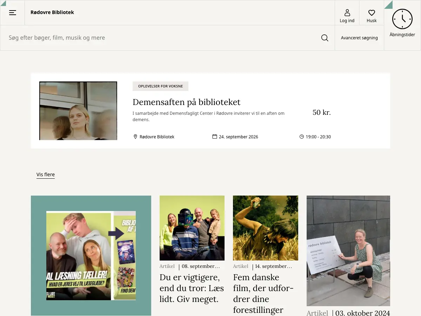Screen dimensions: 421x316
Task: Open the Demensaften event image
Action: point(78,111)
